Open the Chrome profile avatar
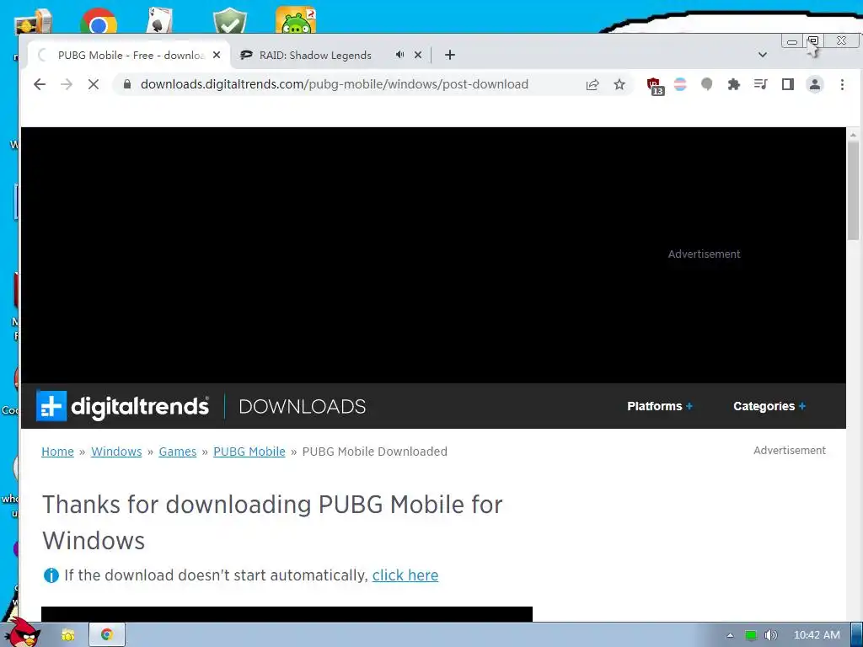Image resolution: width=863 pixels, height=647 pixels. (x=815, y=84)
